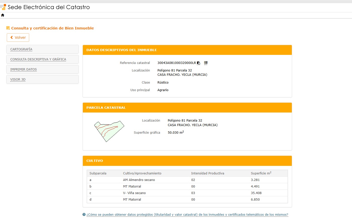Click surface value 4.491

click(255, 187)
